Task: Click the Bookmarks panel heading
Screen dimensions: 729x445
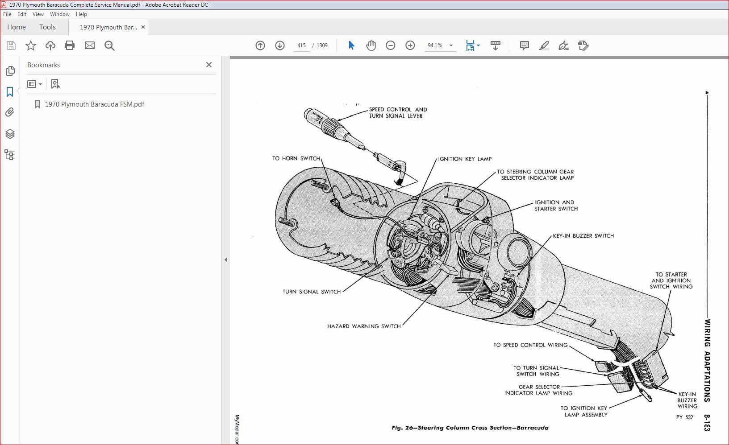Action: pos(44,65)
